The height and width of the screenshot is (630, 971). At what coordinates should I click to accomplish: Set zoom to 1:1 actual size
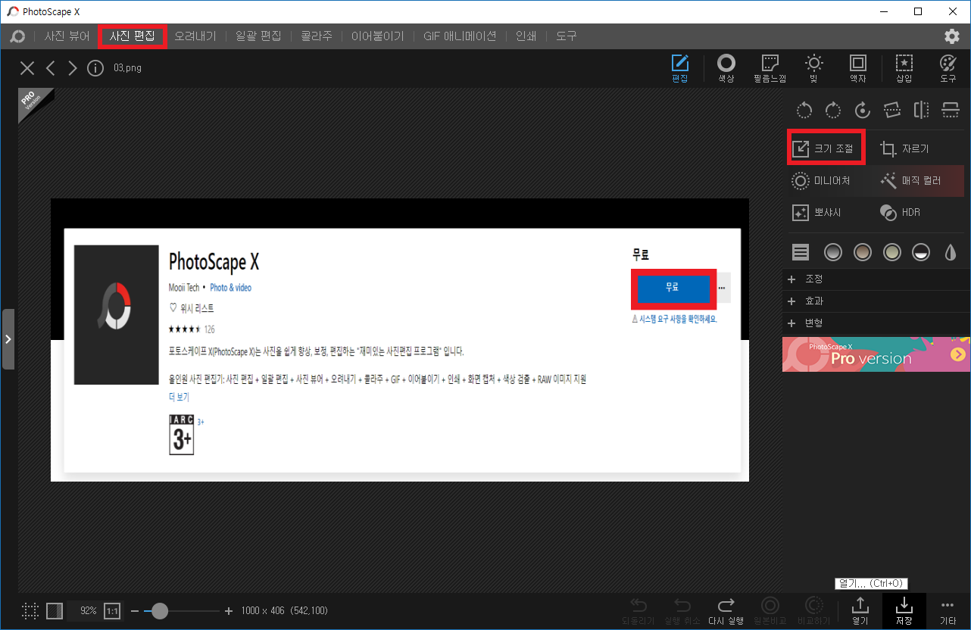pos(111,611)
